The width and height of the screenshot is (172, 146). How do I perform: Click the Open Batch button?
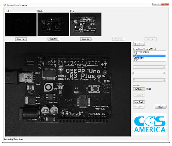coord(139,44)
